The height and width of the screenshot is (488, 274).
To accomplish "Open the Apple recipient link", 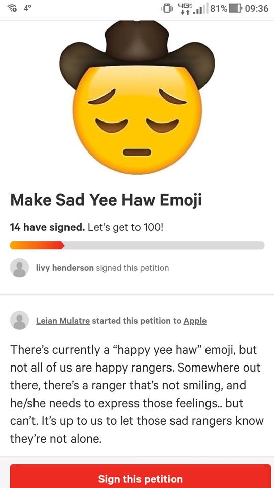I will 195,321.
